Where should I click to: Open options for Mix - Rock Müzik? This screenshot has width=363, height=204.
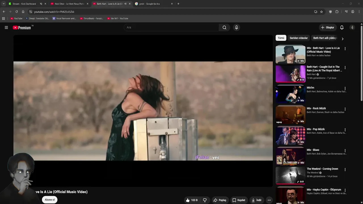point(345,109)
